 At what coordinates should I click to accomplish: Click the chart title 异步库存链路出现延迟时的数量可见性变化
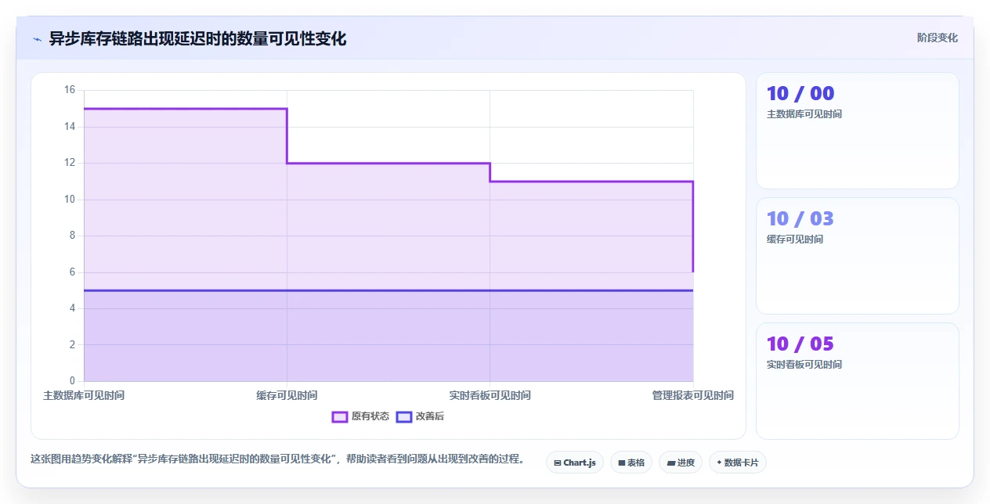pyautogui.click(x=197, y=38)
